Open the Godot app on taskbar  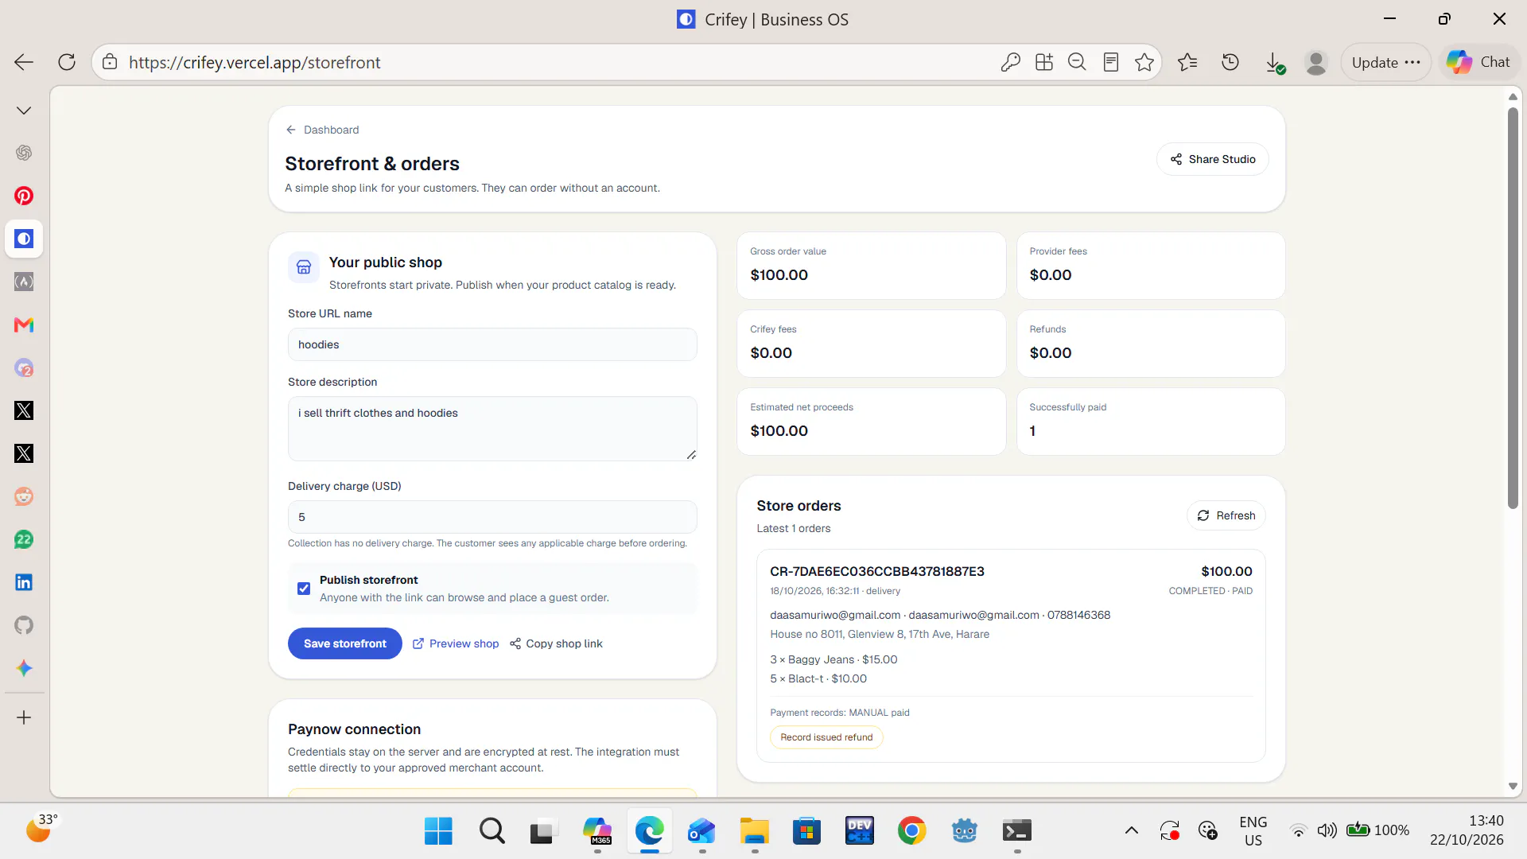964,831
